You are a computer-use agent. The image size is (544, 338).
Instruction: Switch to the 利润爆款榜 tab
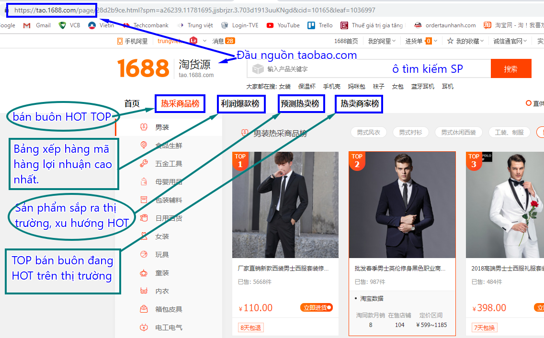[240, 103]
